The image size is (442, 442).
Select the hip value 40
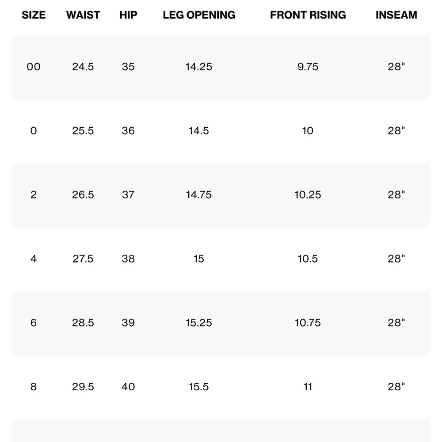[x=128, y=387]
